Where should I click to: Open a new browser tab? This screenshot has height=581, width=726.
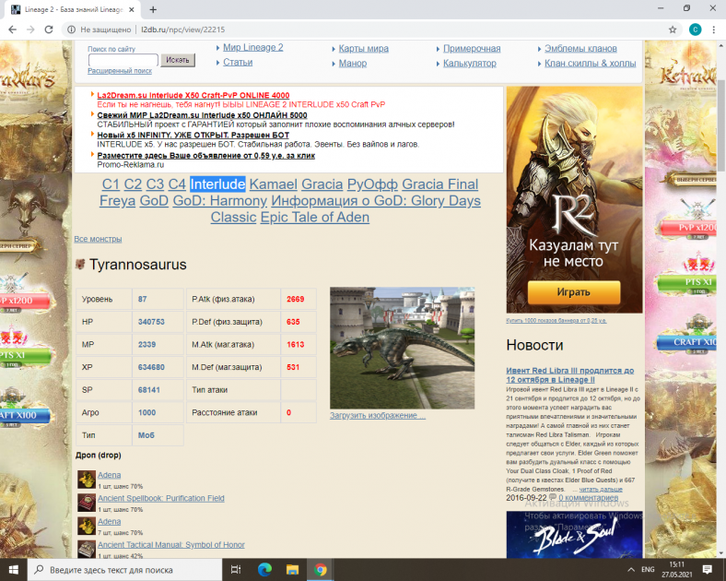coord(153,9)
